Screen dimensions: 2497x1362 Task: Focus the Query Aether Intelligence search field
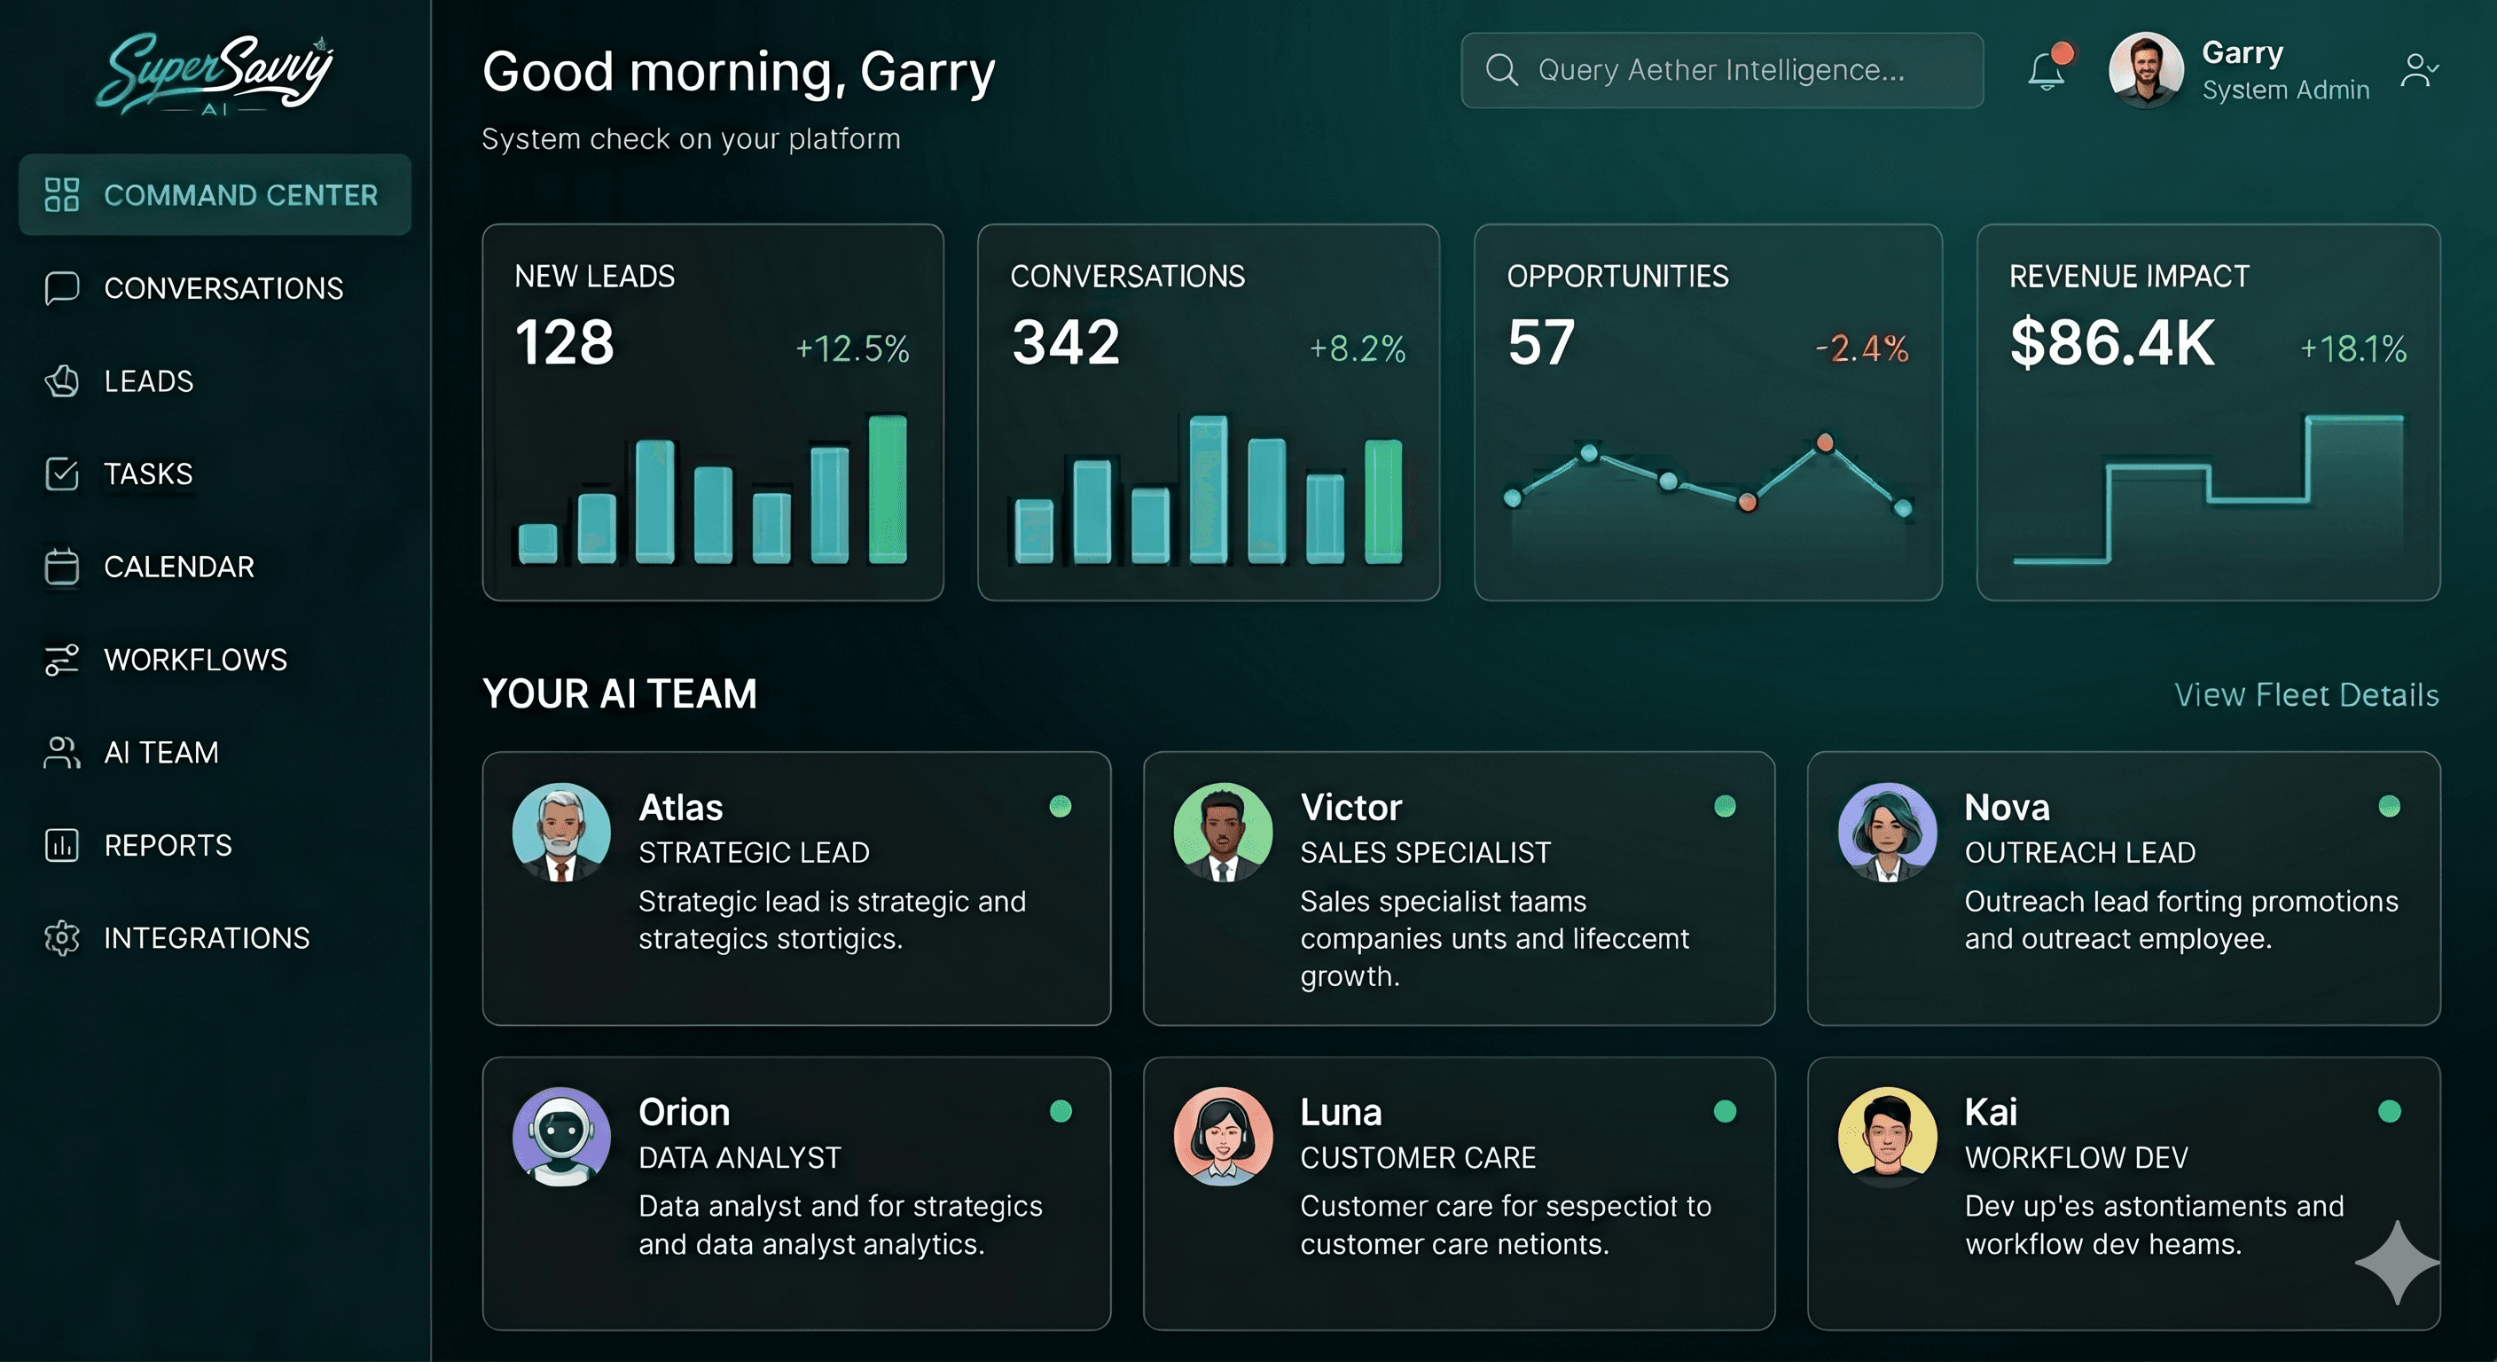coord(1721,70)
